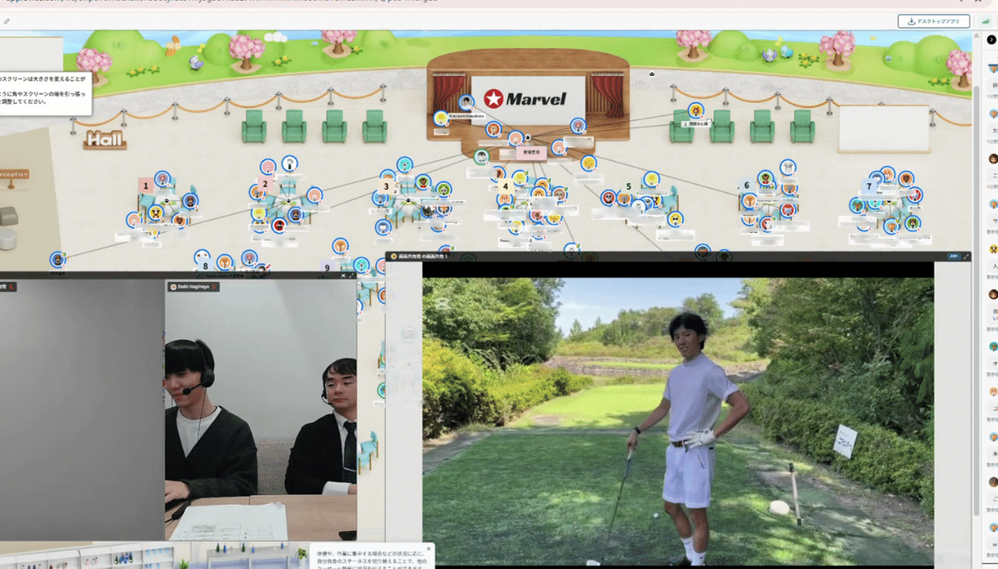Image resolution: width=998 pixels, height=569 pixels.
Task: Expand the shared screen panel to fullscreen
Action: pyautogui.click(x=966, y=256)
